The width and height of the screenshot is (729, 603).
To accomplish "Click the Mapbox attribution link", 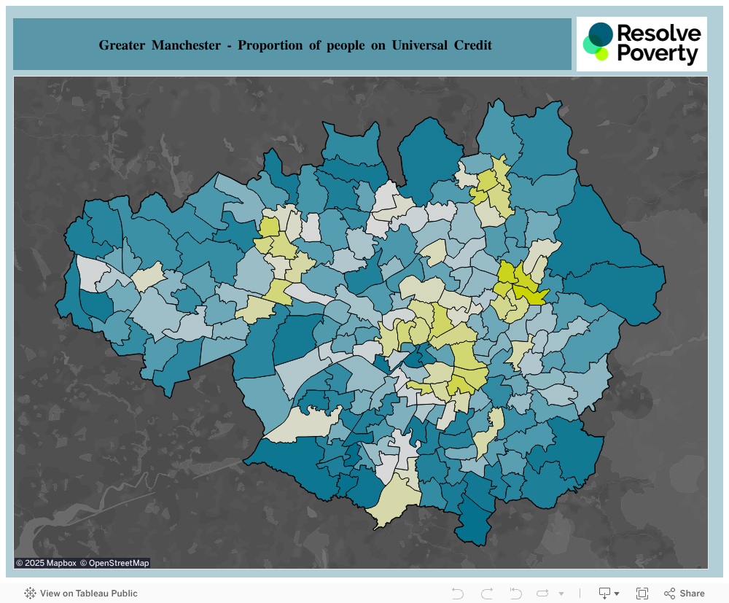I will (x=46, y=563).
